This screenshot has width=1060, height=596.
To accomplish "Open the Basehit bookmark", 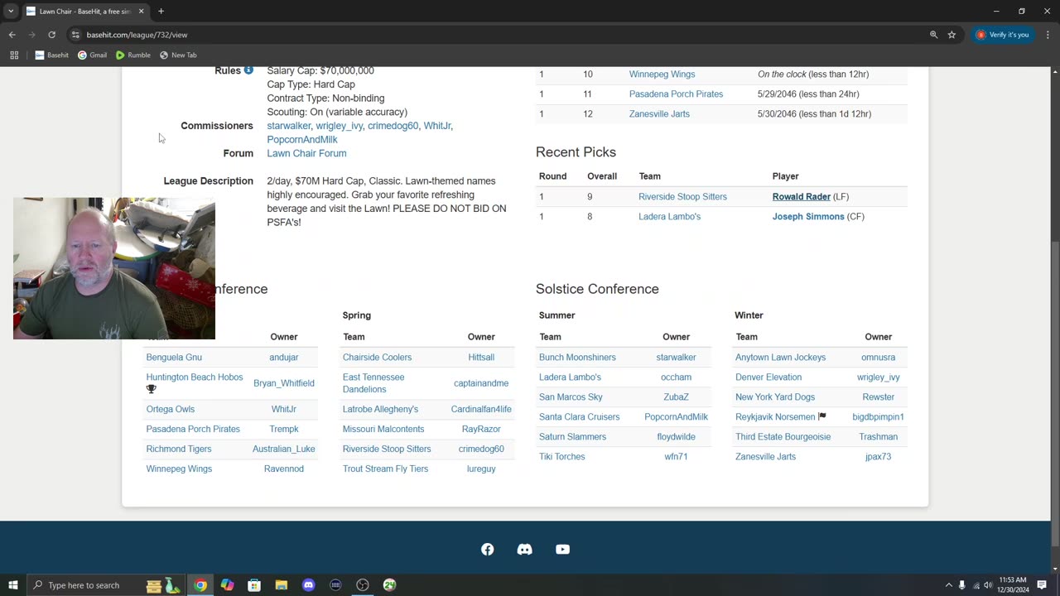I will pos(52,55).
